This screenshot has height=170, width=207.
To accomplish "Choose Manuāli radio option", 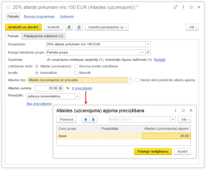I will tap(76, 73).
